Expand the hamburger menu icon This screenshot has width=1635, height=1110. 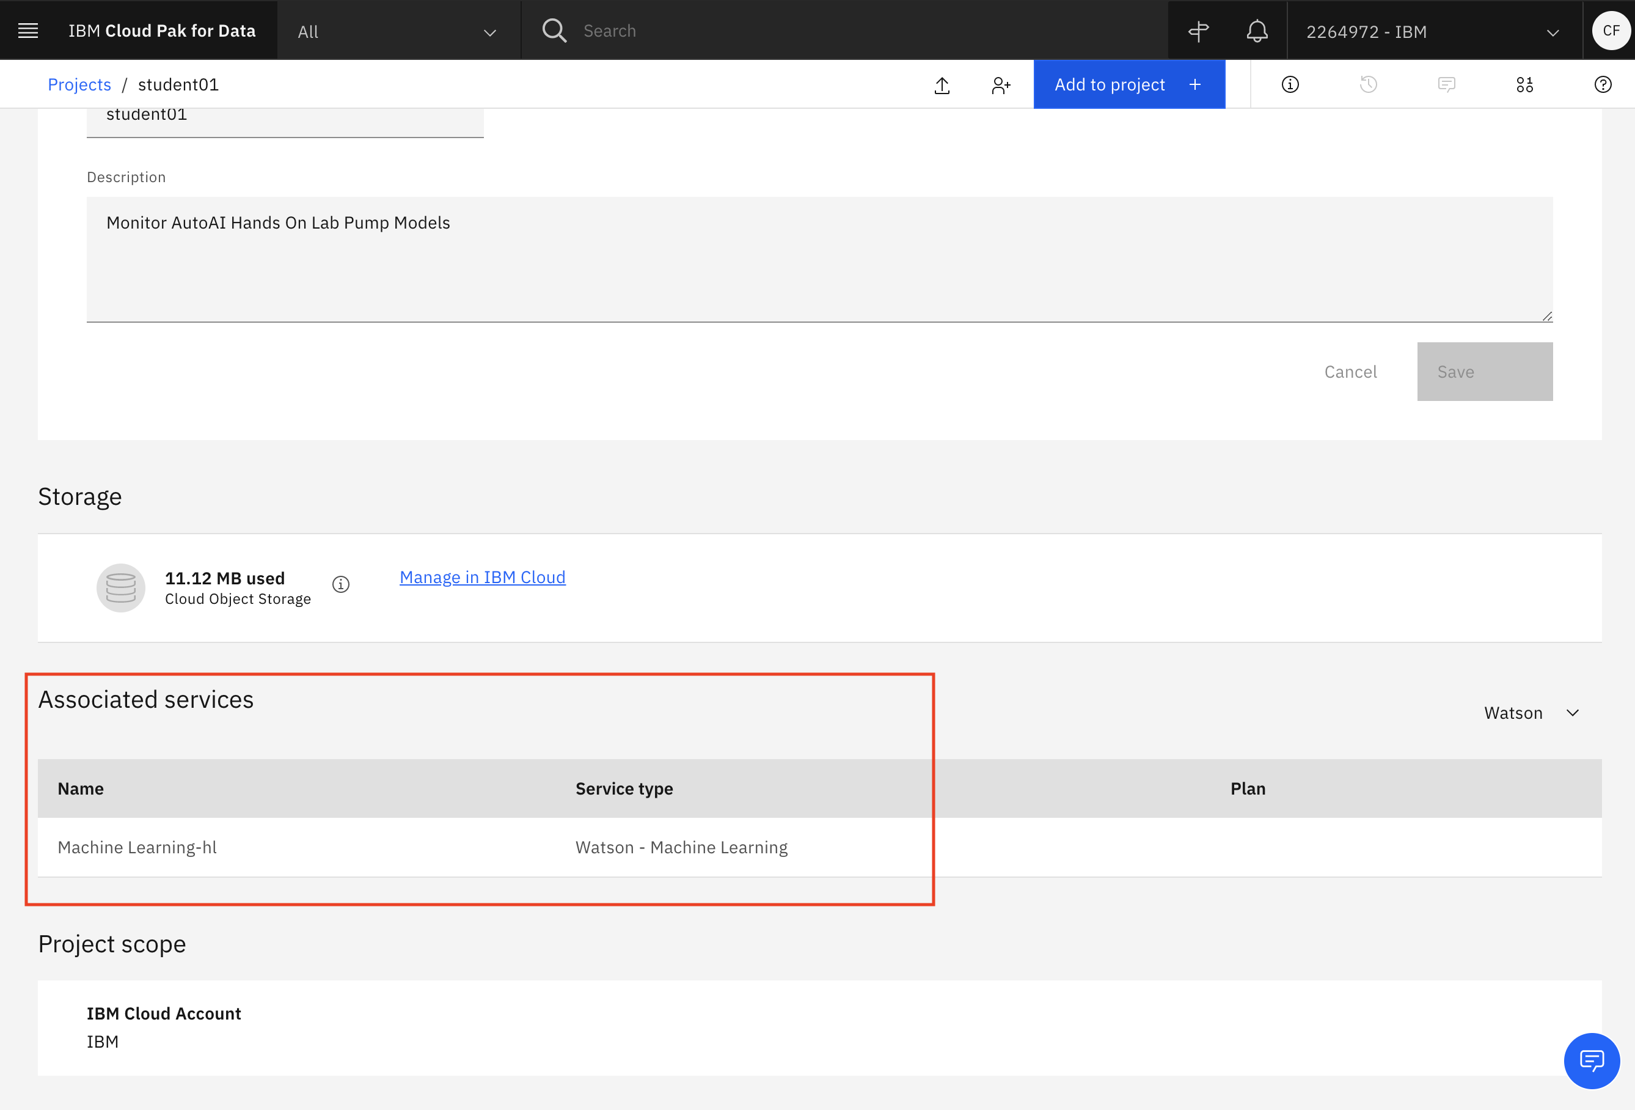(27, 30)
